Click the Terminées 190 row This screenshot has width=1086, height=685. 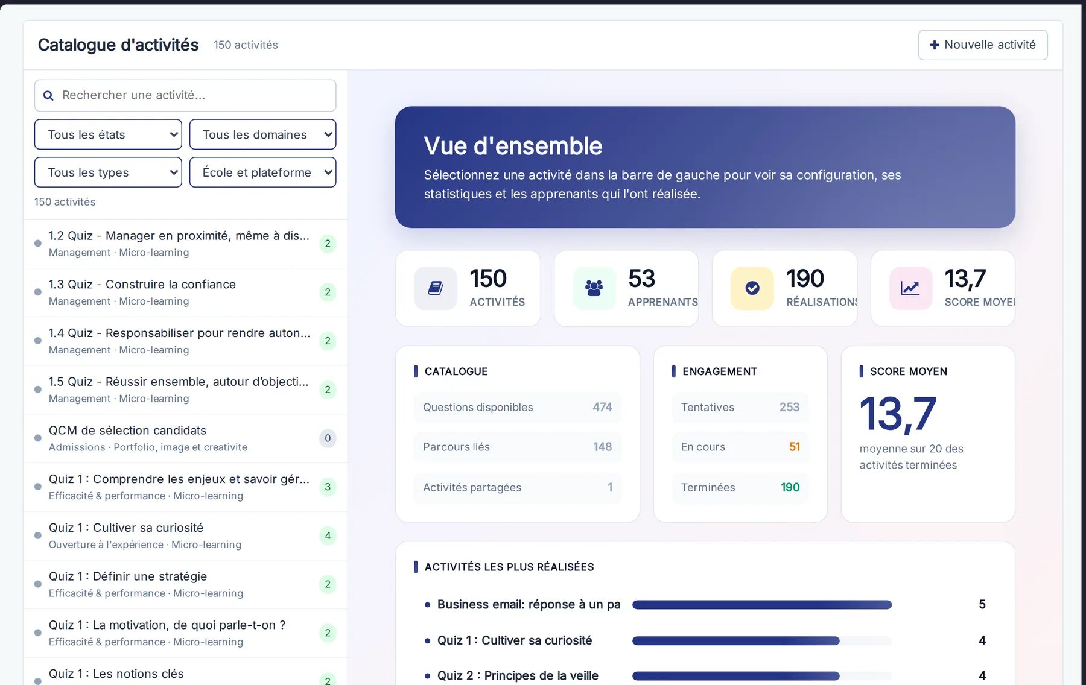pos(740,487)
